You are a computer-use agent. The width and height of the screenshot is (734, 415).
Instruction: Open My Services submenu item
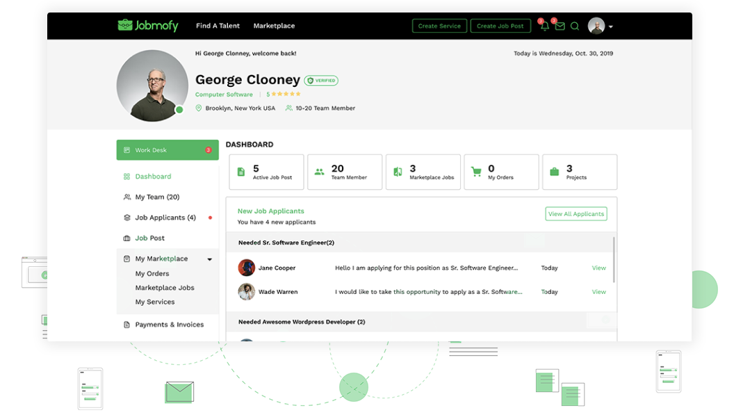(x=155, y=302)
